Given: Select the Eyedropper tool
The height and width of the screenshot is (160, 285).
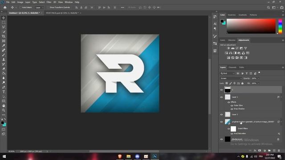Looking at the screenshot, I should [4, 45].
